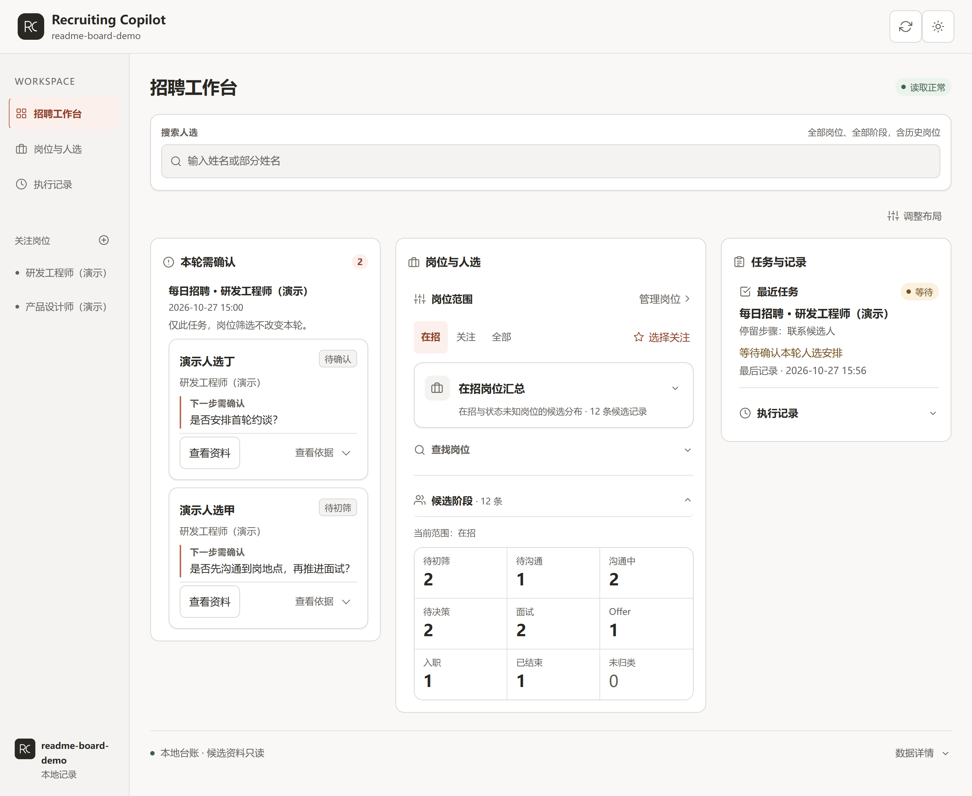Click the clipboard icon beside 任务与记录

tap(739, 262)
